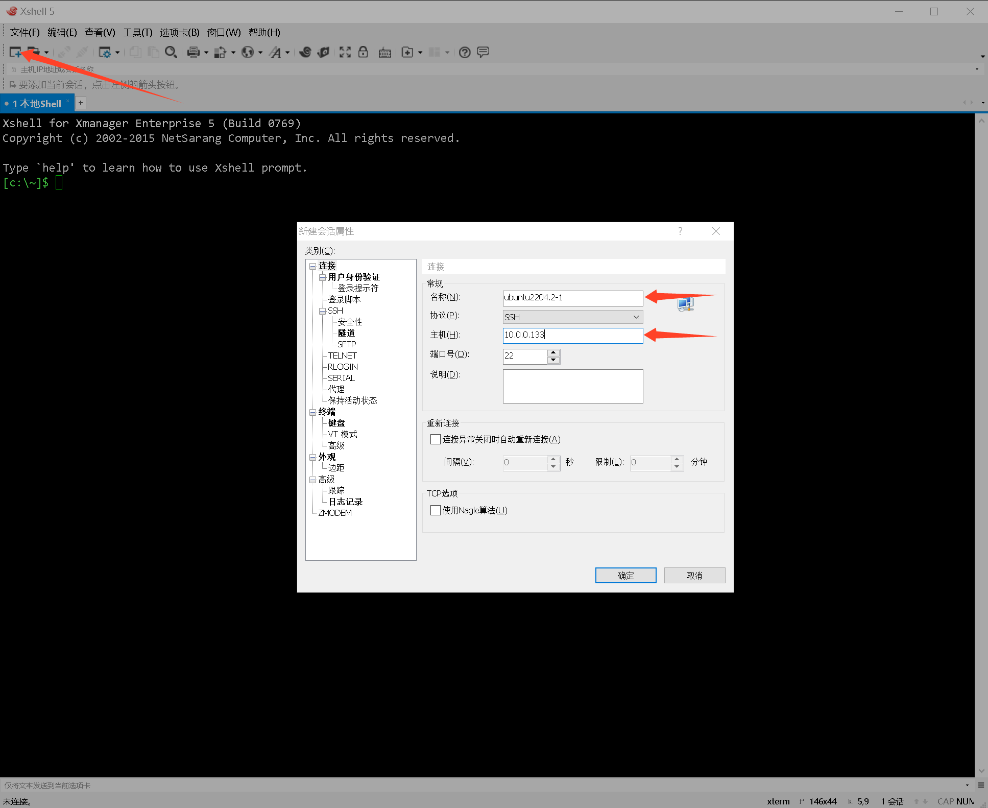Image resolution: width=988 pixels, height=808 pixels.
Task: Collapse the SSH tree node
Action: coord(322,311)
